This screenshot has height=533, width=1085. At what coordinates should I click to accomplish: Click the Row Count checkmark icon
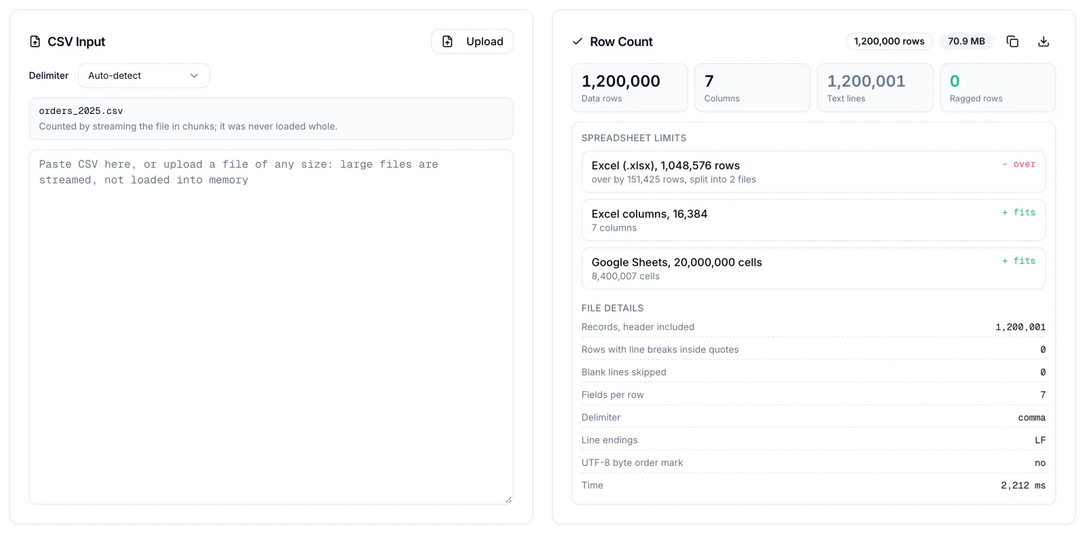click(578, 41)
